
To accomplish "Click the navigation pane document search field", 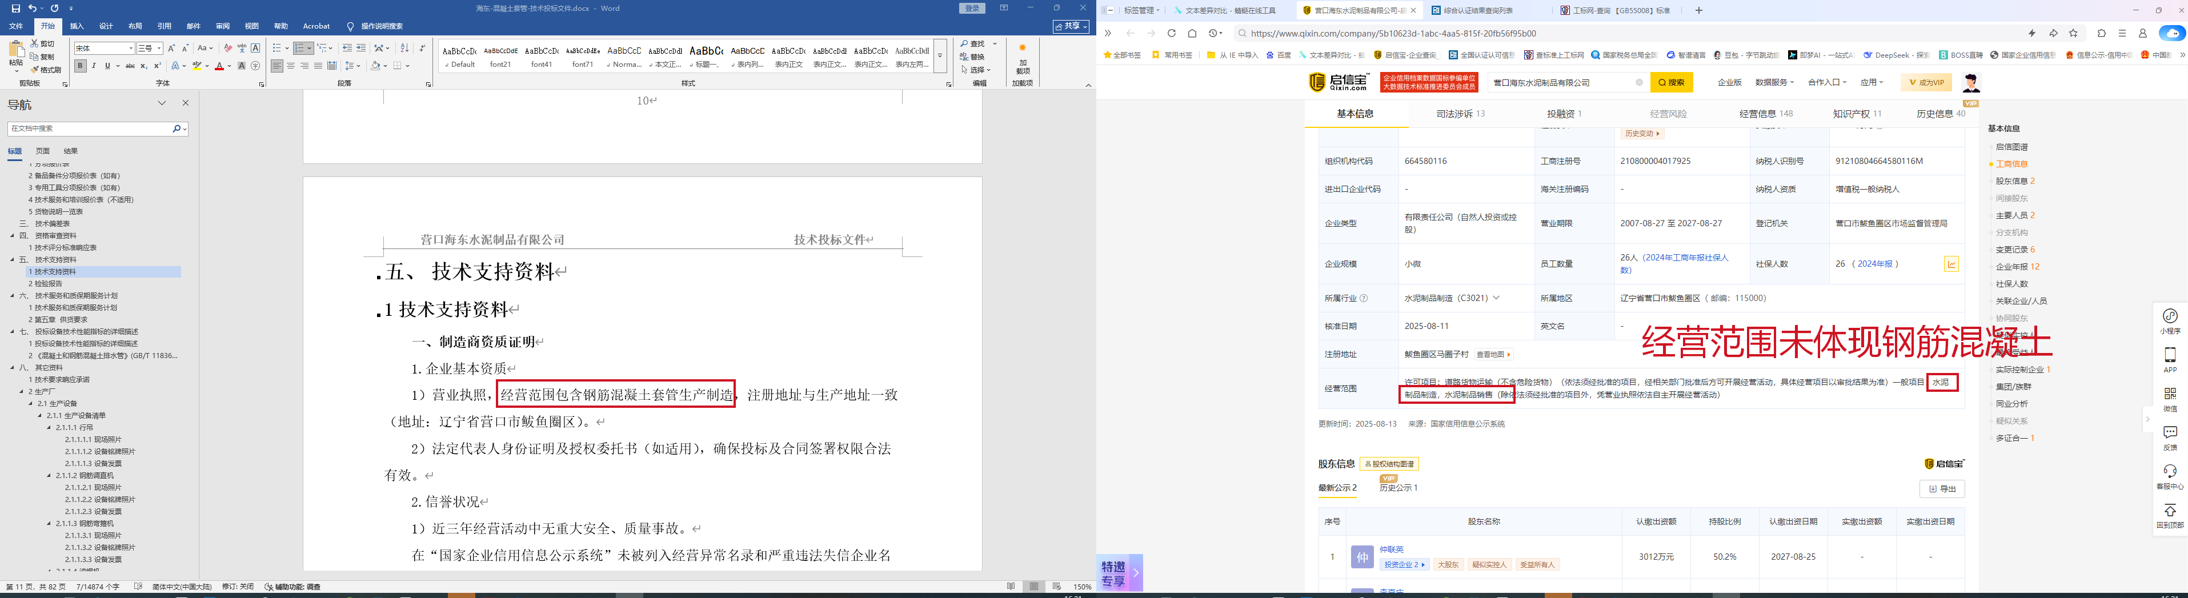I will point(89,129).
